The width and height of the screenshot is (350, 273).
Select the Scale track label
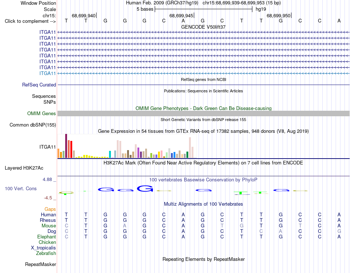50,9
